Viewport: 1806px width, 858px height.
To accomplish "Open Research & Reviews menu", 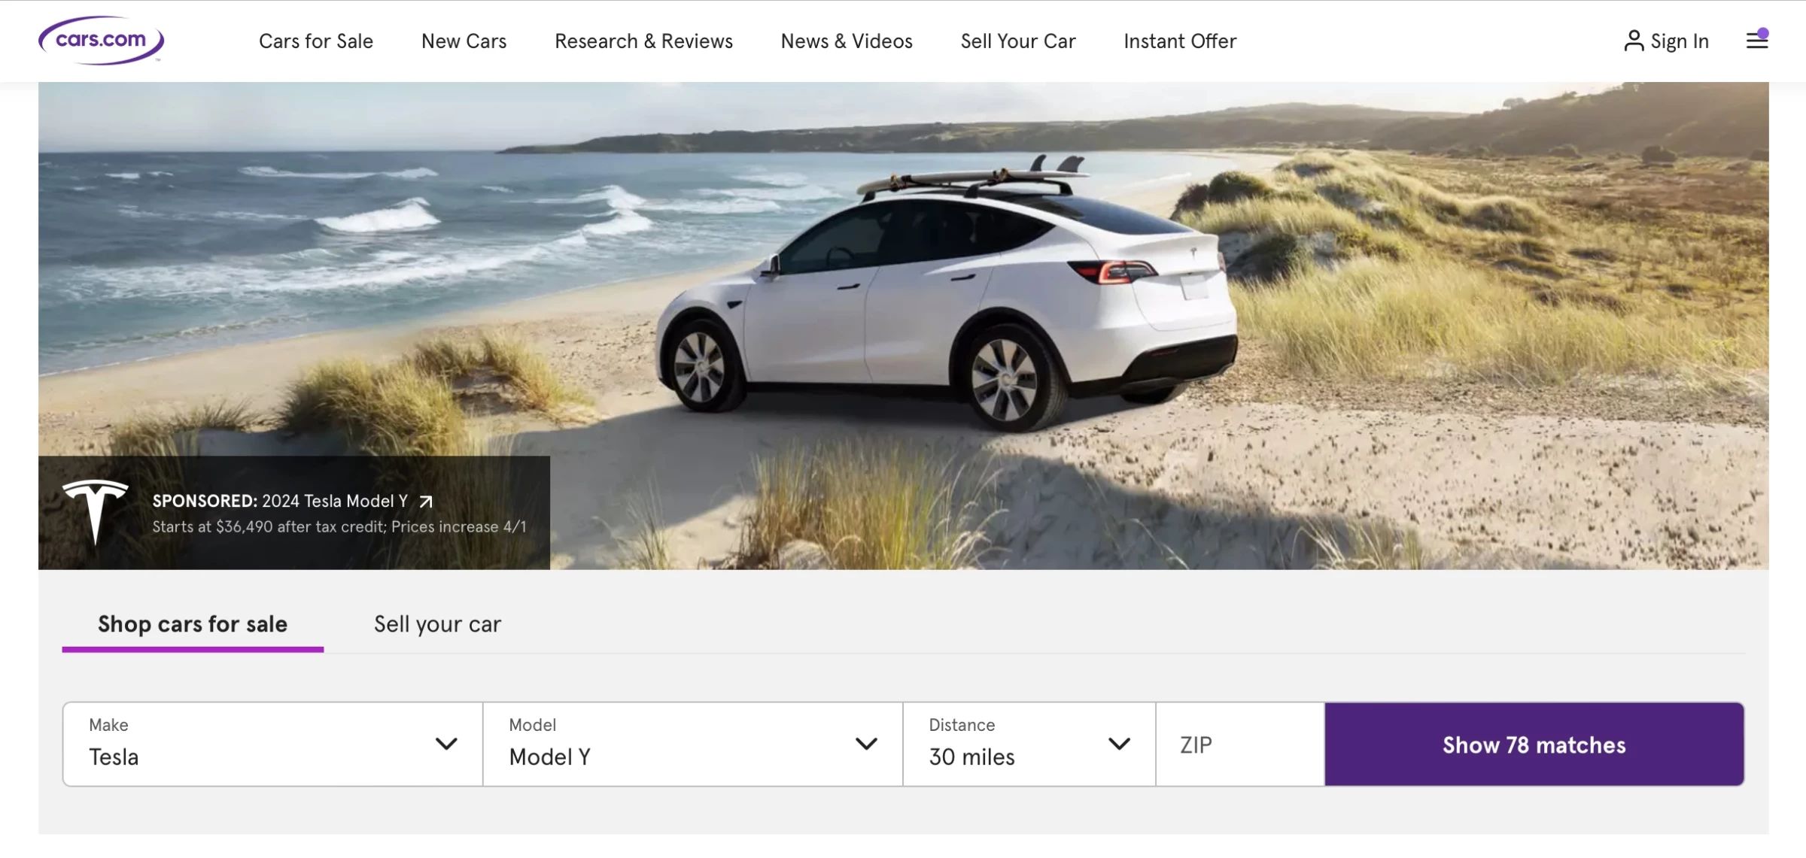I will (x=643, y=41).
